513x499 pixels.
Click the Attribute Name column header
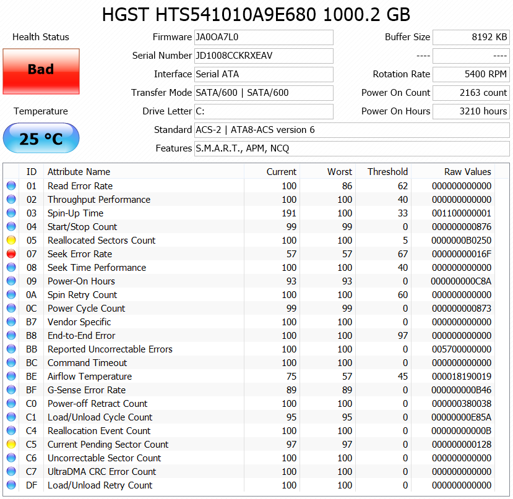(x=144, y=172)
